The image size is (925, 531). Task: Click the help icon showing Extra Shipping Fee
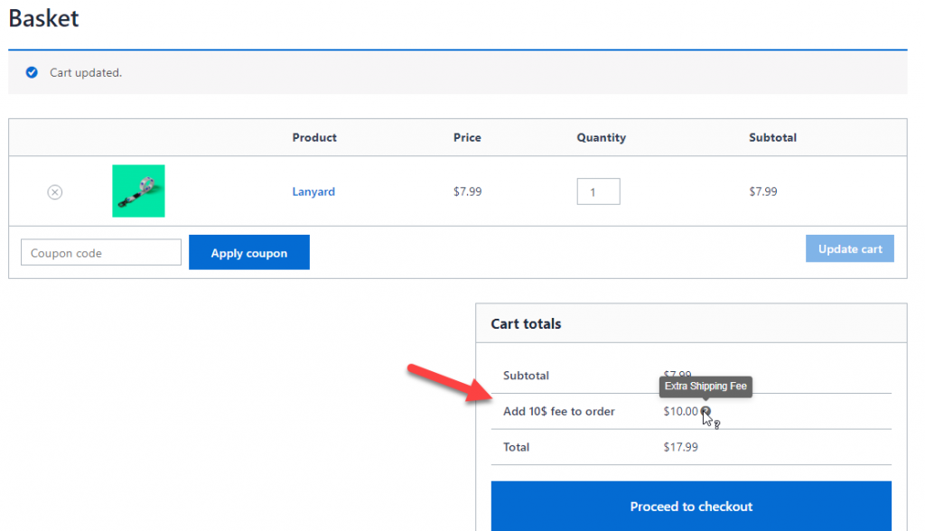pos(705,411)
